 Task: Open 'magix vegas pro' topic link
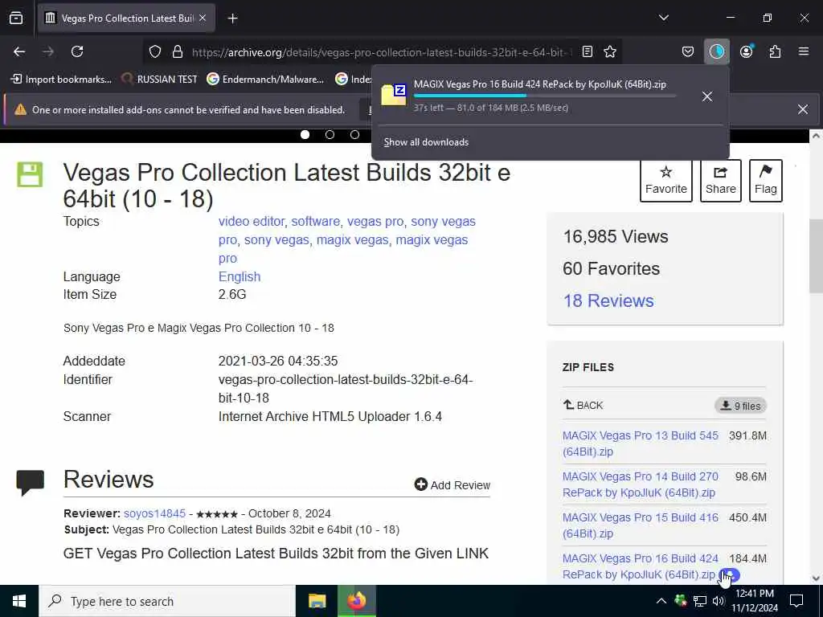coord(432,240)
